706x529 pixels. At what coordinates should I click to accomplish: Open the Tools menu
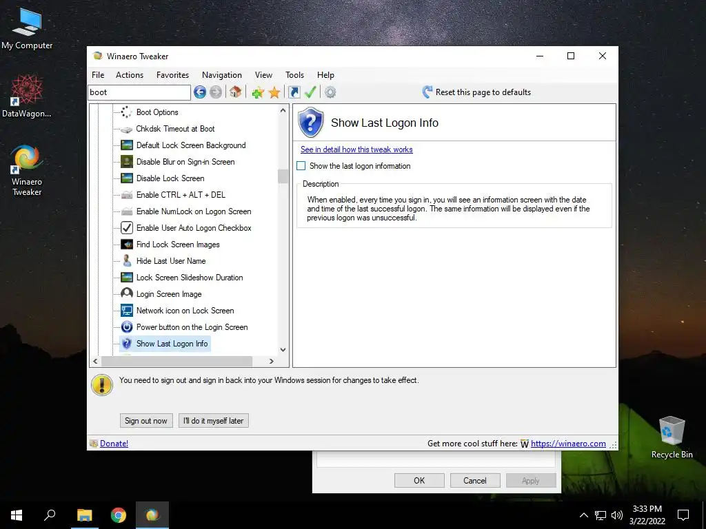click(295, 75)
